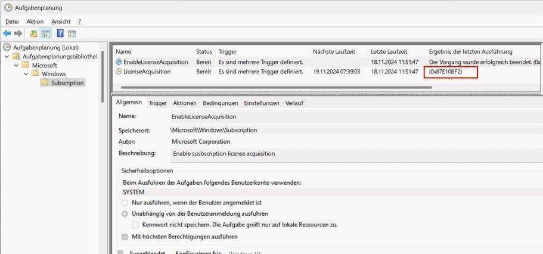Click the task list horizontal scrollbar
543x254 pixels.
tap(277, 87)
